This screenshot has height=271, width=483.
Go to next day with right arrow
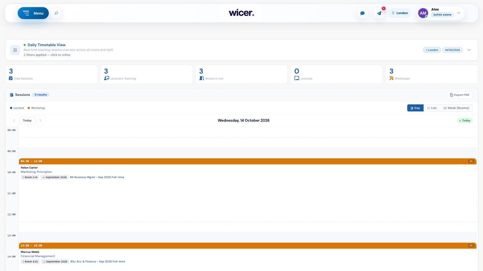[x=40, y=120]
